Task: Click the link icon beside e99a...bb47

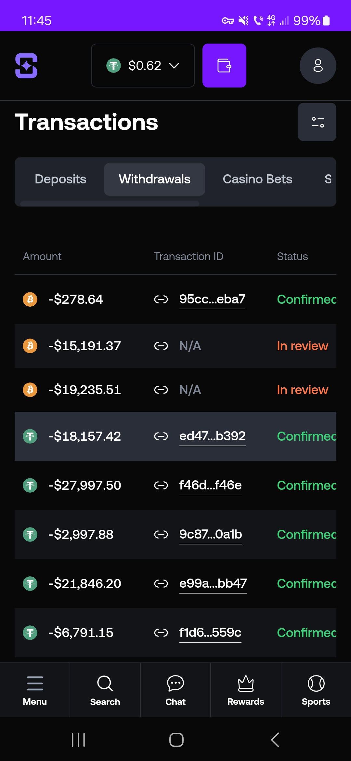Action: (161, 584)
